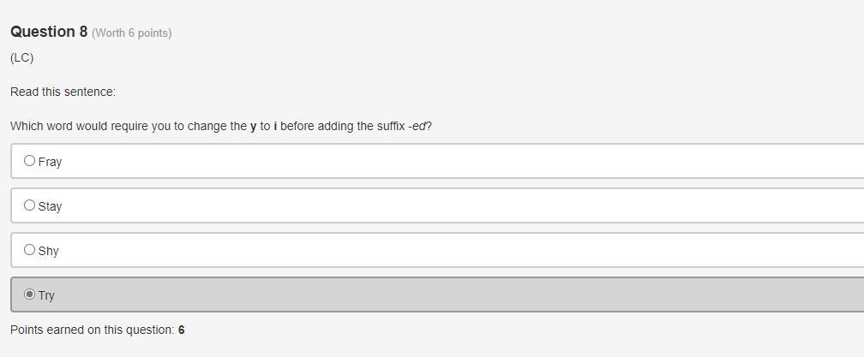Click the Try answer label text
The width and height of the screenshot is (864, 357).
pos(46,295)
